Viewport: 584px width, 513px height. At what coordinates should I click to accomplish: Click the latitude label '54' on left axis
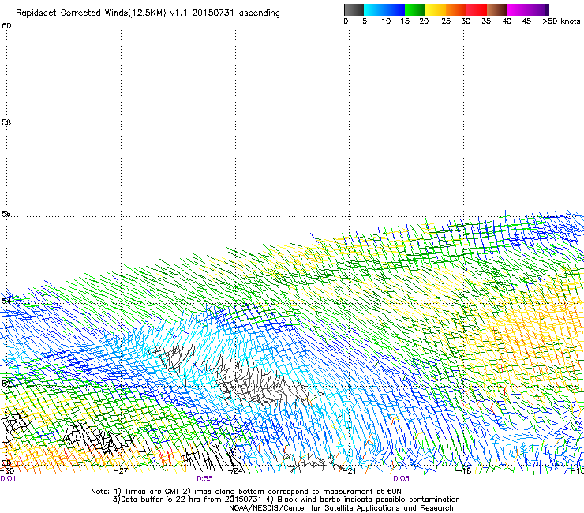6,301
